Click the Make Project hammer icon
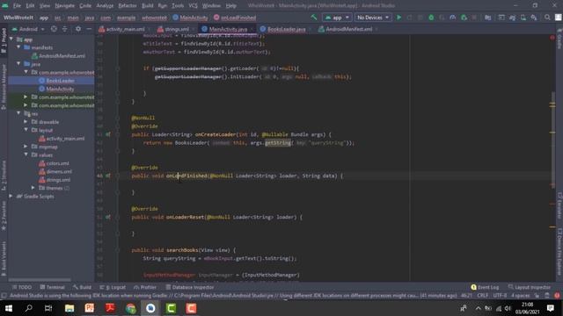The width and height of the screenshot is (563, 316). tap(314, 18)
